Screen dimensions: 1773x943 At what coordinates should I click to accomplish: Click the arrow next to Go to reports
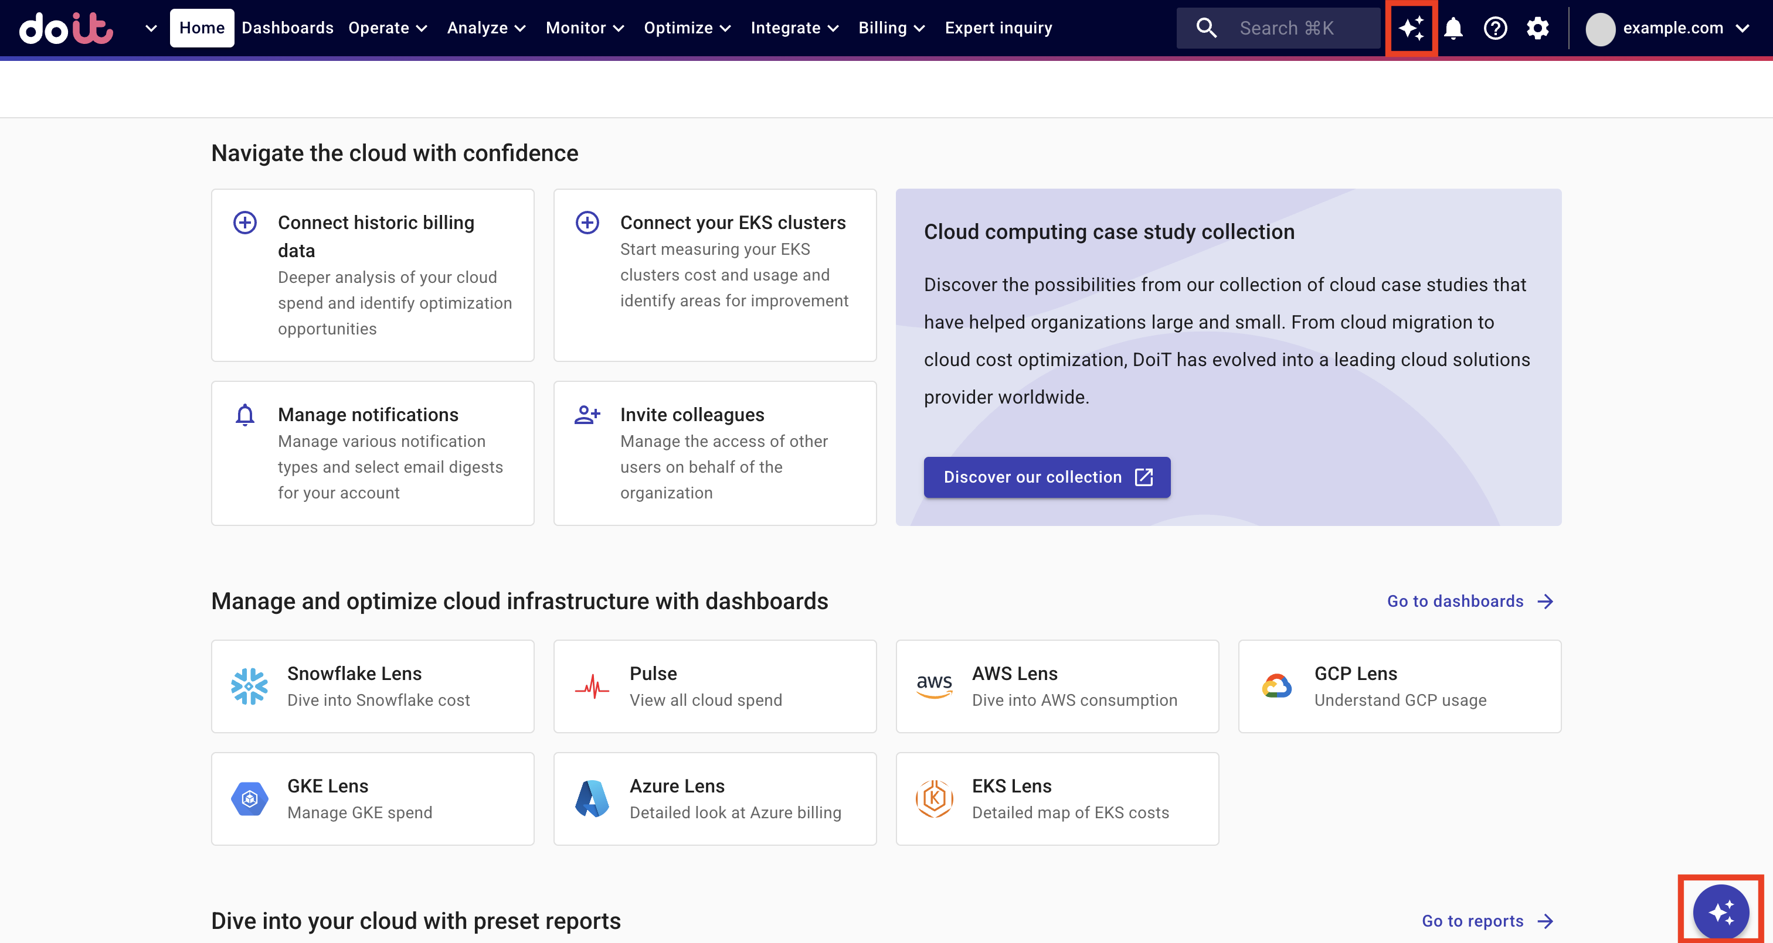1545,922
